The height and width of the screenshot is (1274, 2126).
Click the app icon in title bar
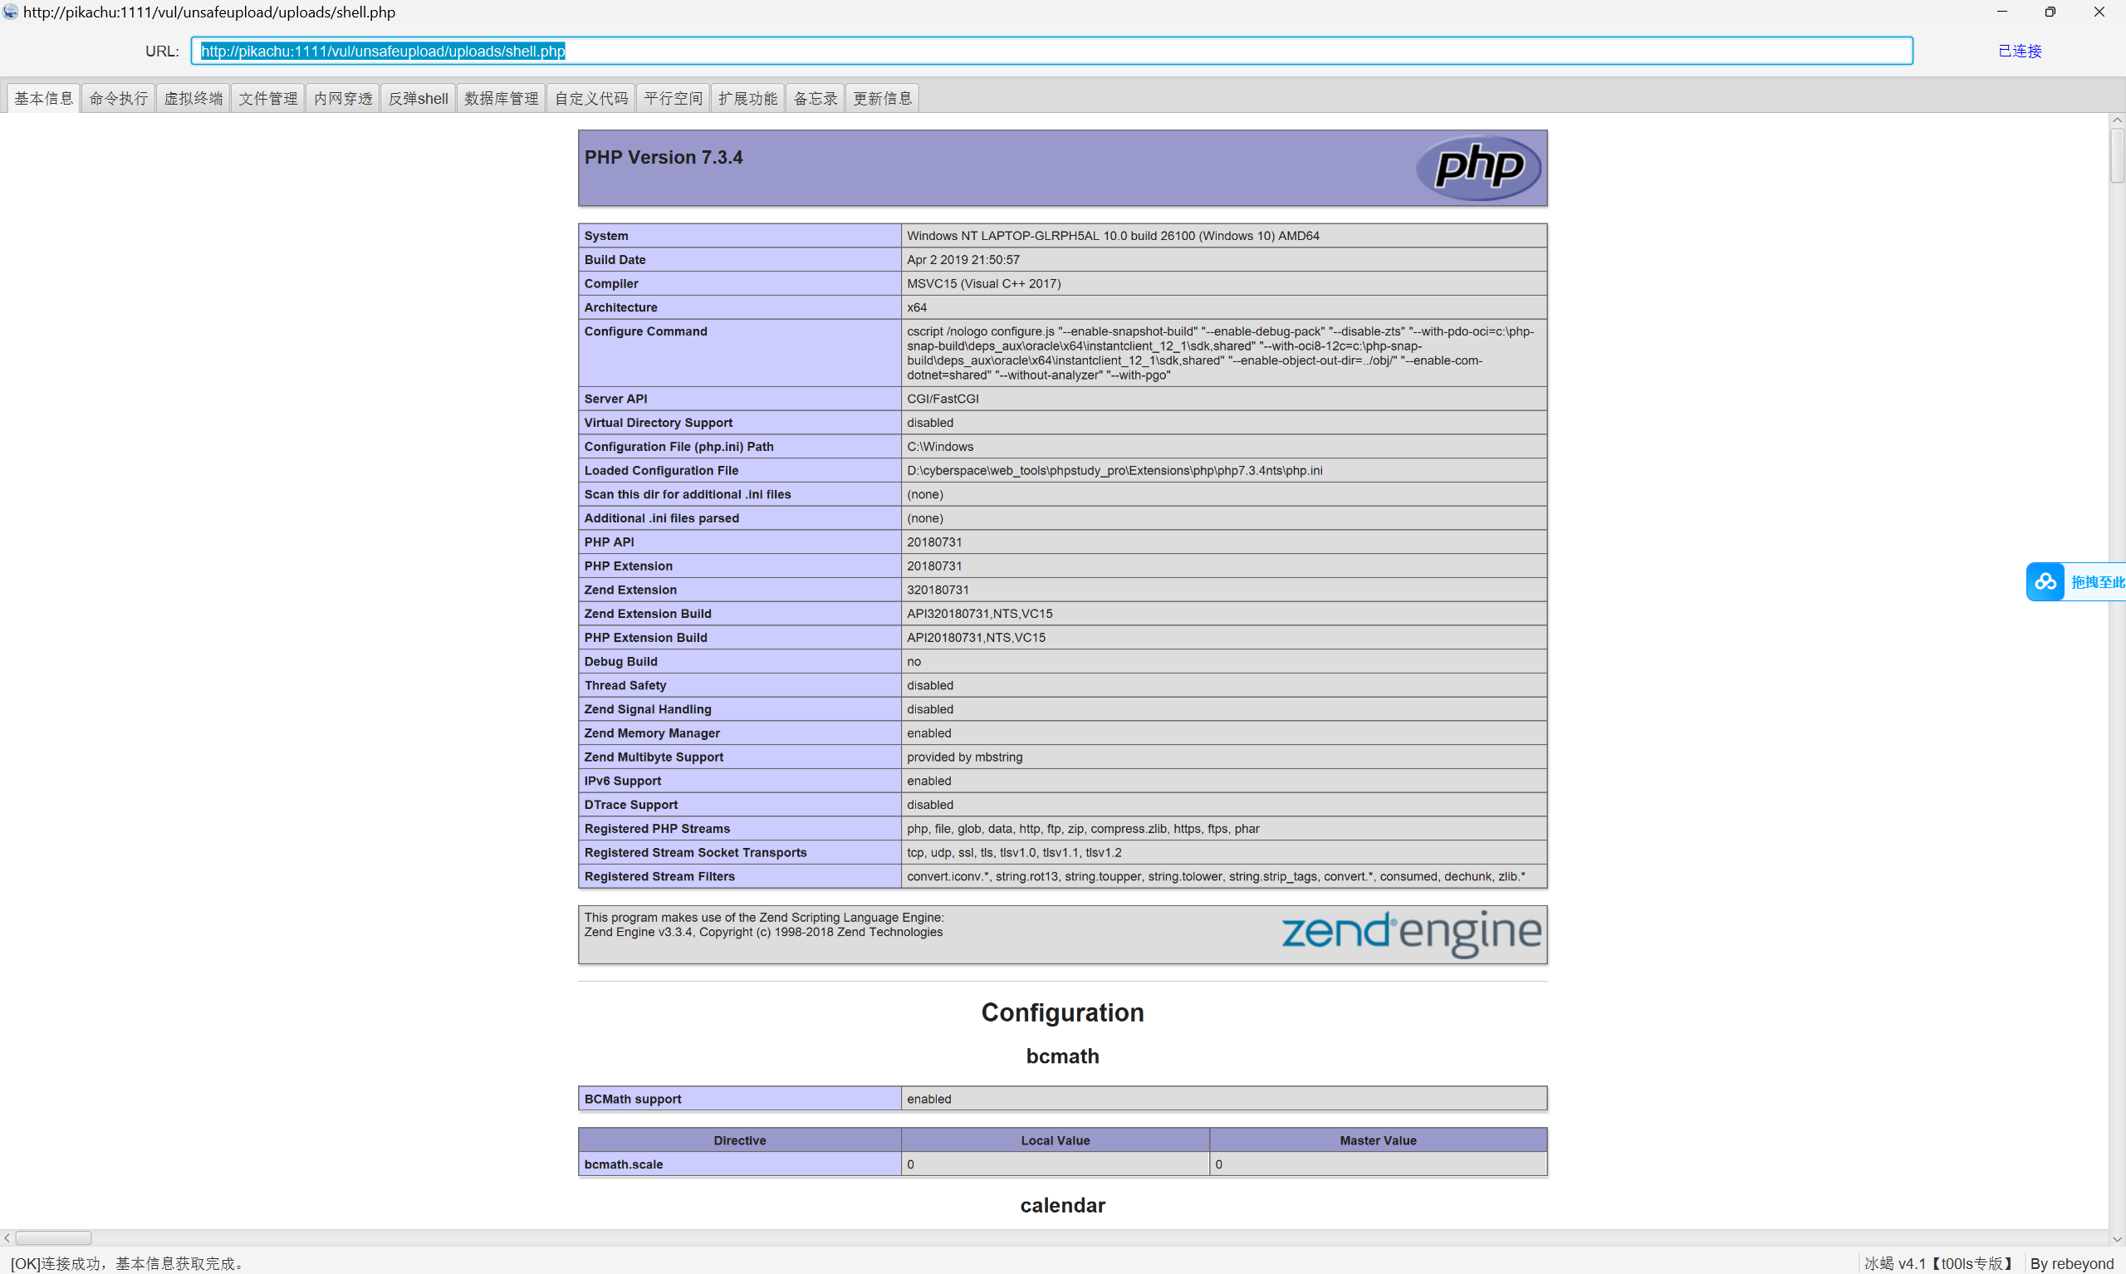10,12
